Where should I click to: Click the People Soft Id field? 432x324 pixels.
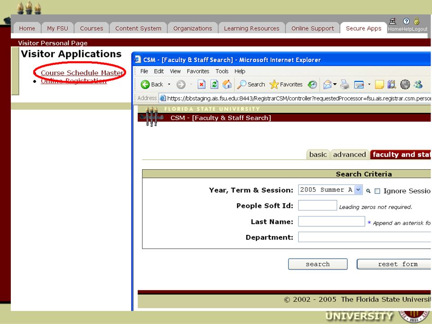point(317,206)
